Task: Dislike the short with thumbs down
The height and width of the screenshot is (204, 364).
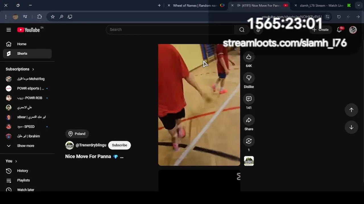Action: (249, 78)
